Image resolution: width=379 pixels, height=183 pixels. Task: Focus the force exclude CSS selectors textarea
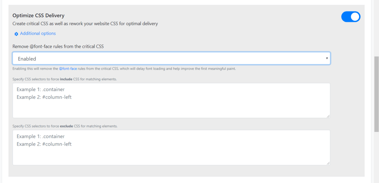click(171, 148)
